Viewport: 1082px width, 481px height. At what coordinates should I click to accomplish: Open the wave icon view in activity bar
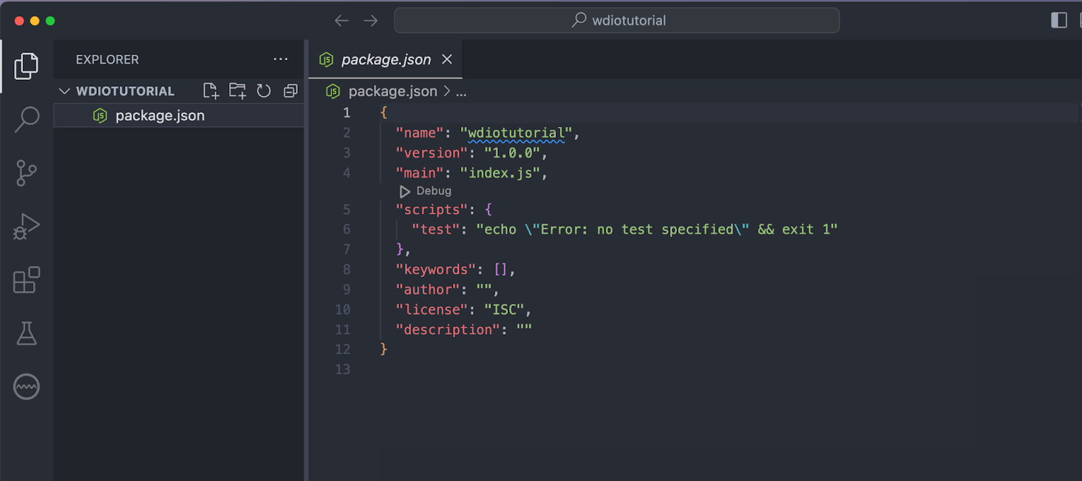[x=26, y=386]
